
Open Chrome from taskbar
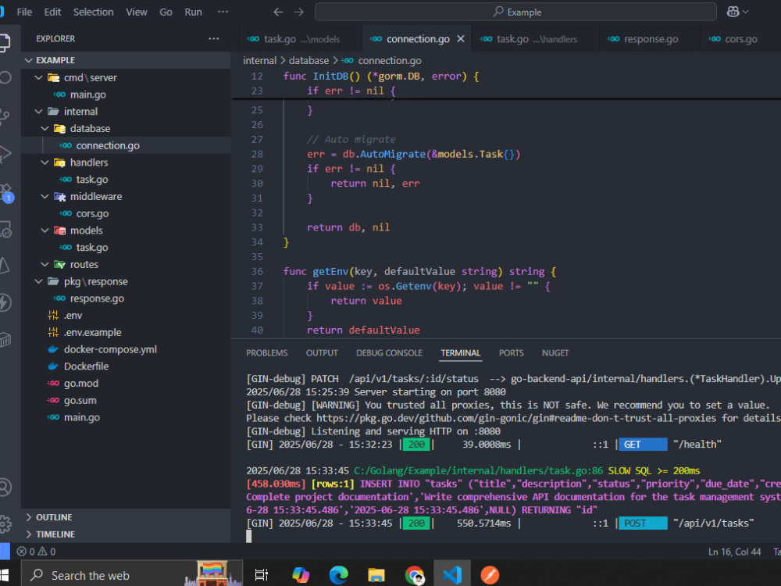coord(415,574)
